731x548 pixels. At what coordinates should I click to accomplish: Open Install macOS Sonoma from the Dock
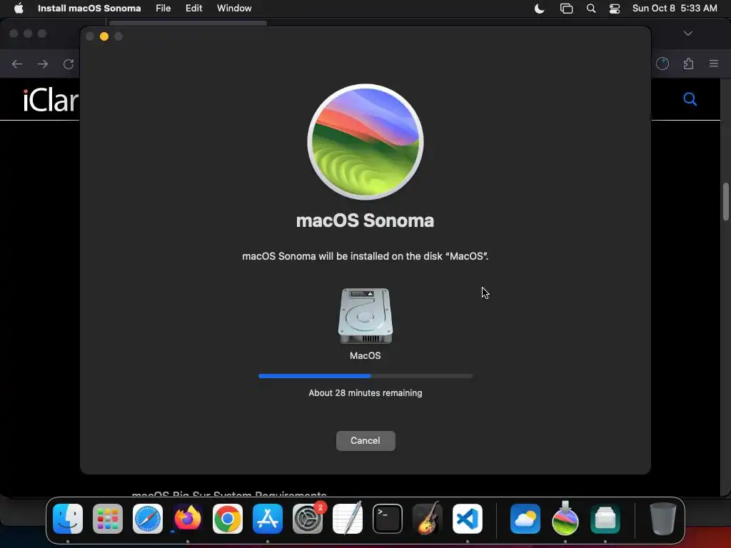[565, 519]
